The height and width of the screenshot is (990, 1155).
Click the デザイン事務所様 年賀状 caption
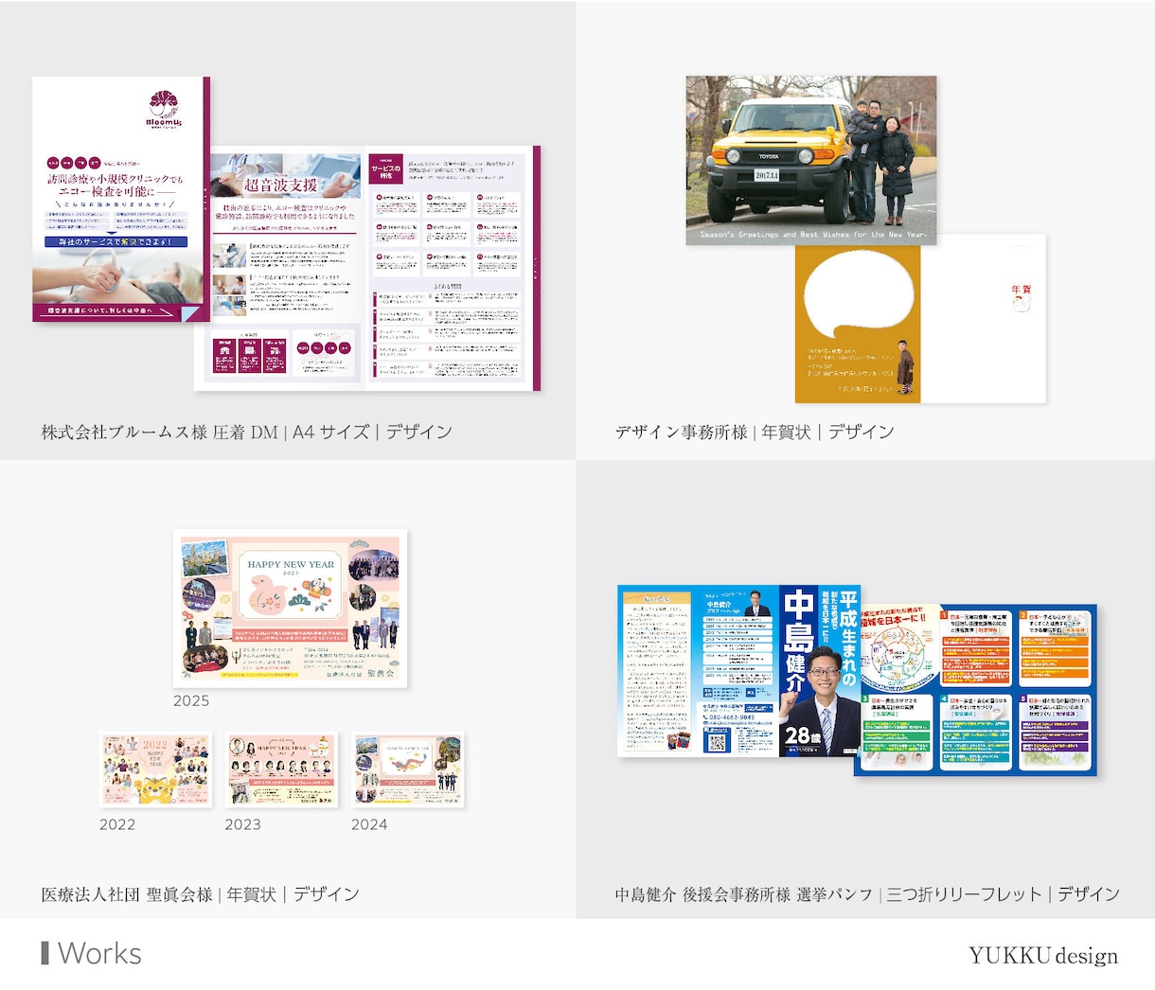(755, 433)
